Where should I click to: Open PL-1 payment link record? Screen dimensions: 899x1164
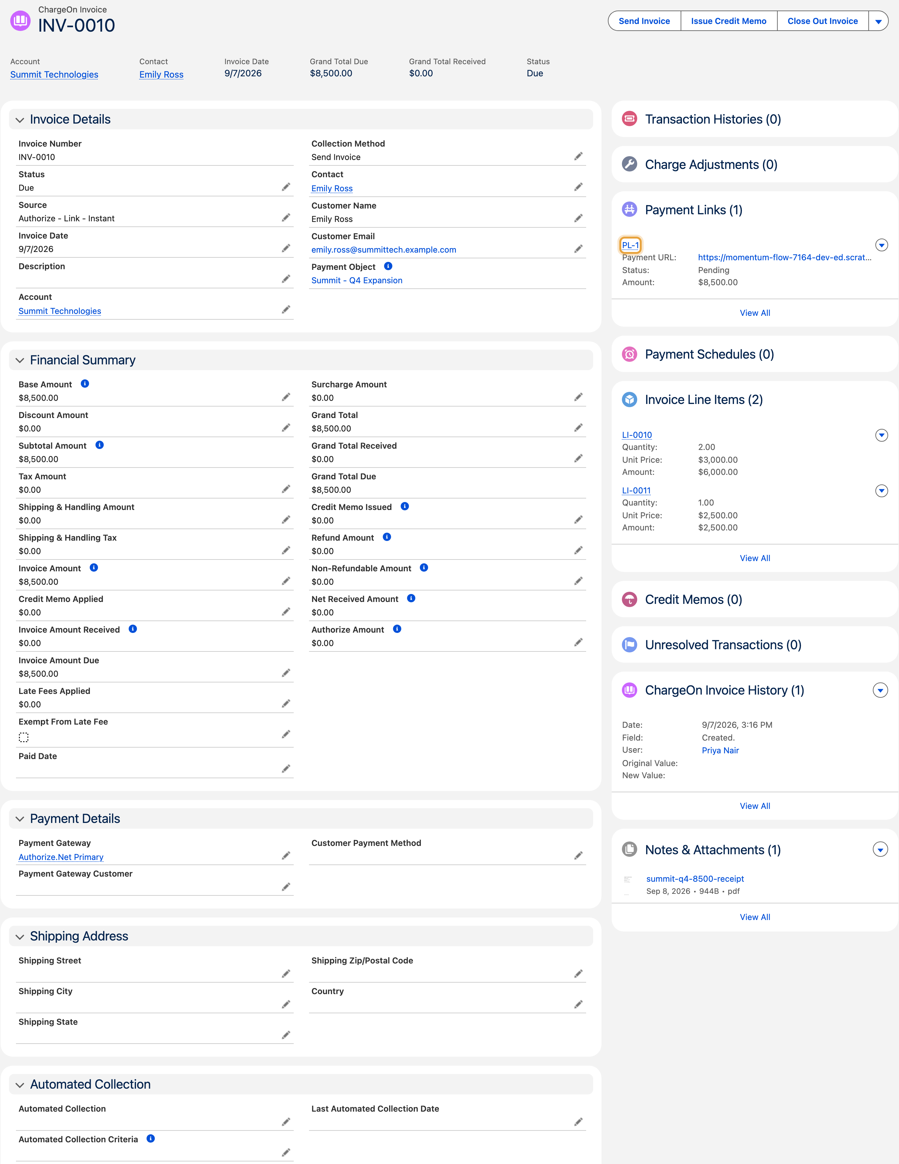631,245
